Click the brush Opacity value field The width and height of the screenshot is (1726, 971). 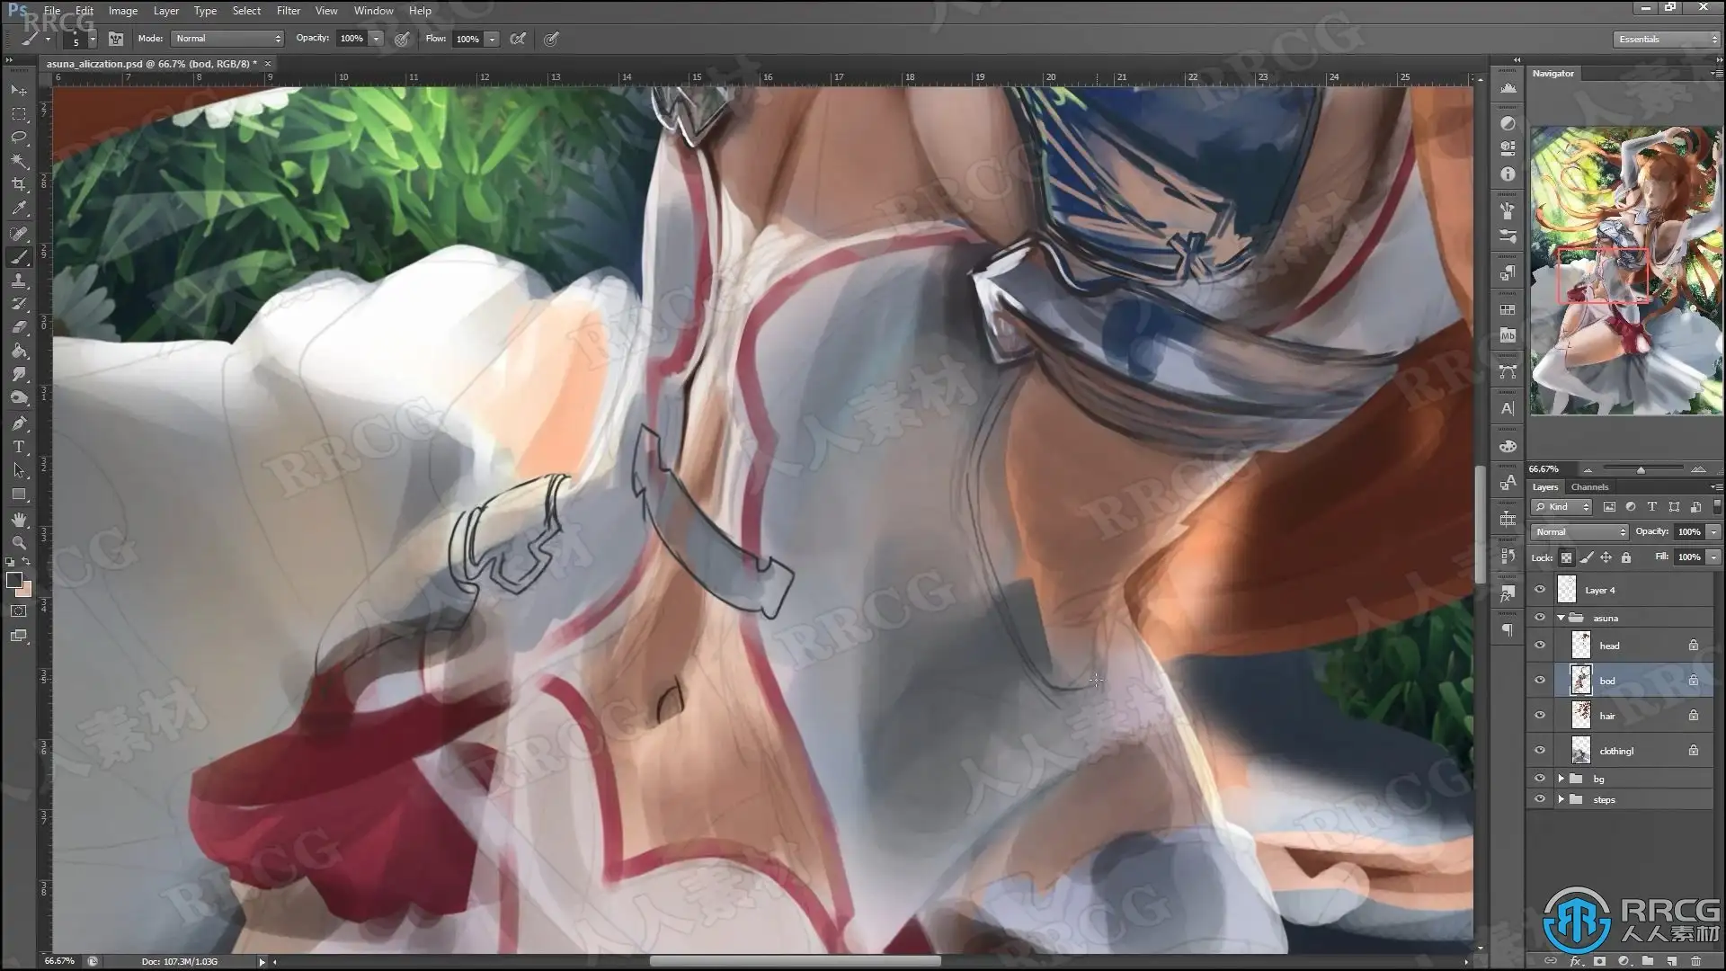(351, 39)
